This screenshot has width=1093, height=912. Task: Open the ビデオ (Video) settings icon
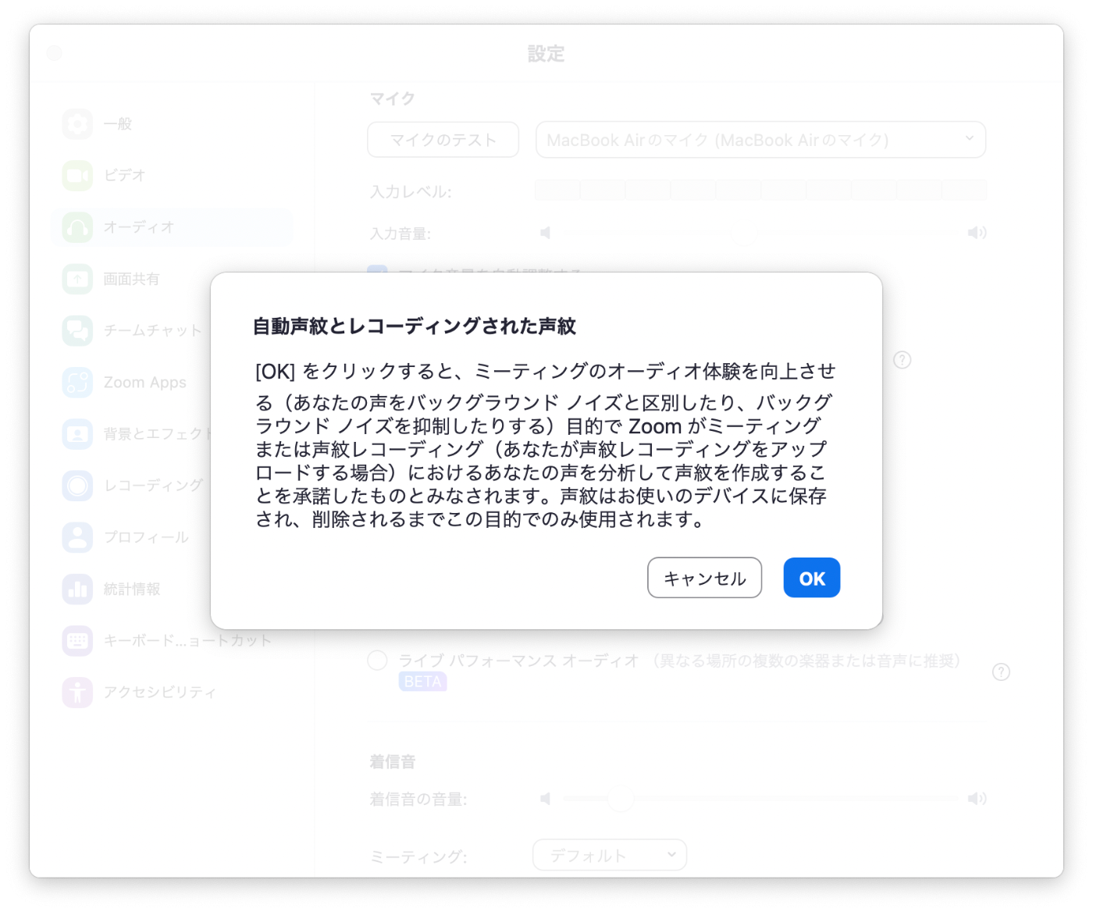click(x=77, y=176)
